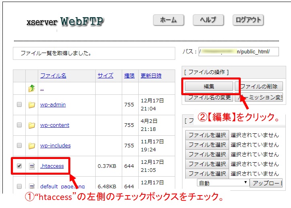Screen dimensions: 291x208
Task: Click the wp-content folder icon
Action: click(x=32, y=125)
